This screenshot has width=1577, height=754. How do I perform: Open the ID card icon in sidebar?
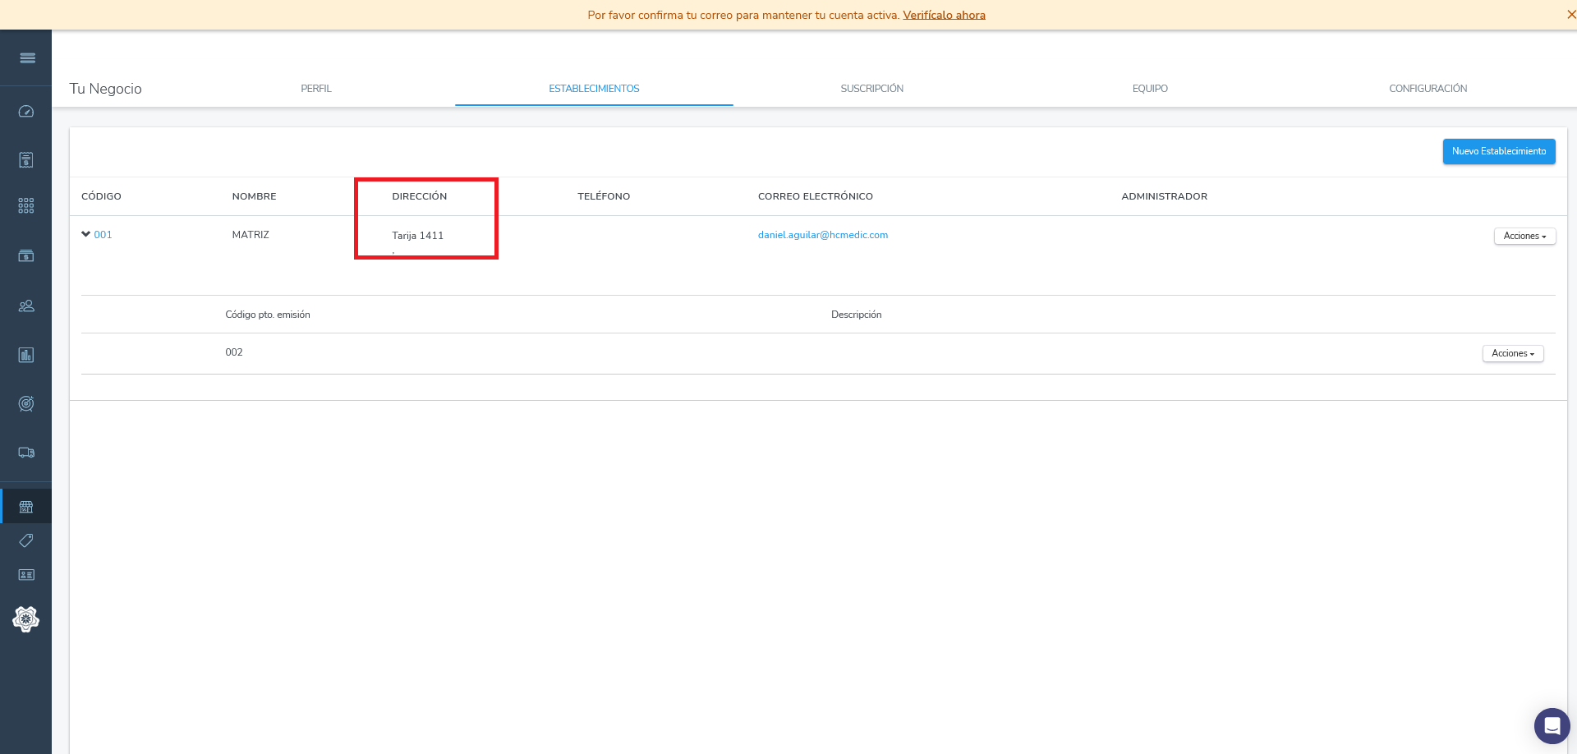(26, 575)
